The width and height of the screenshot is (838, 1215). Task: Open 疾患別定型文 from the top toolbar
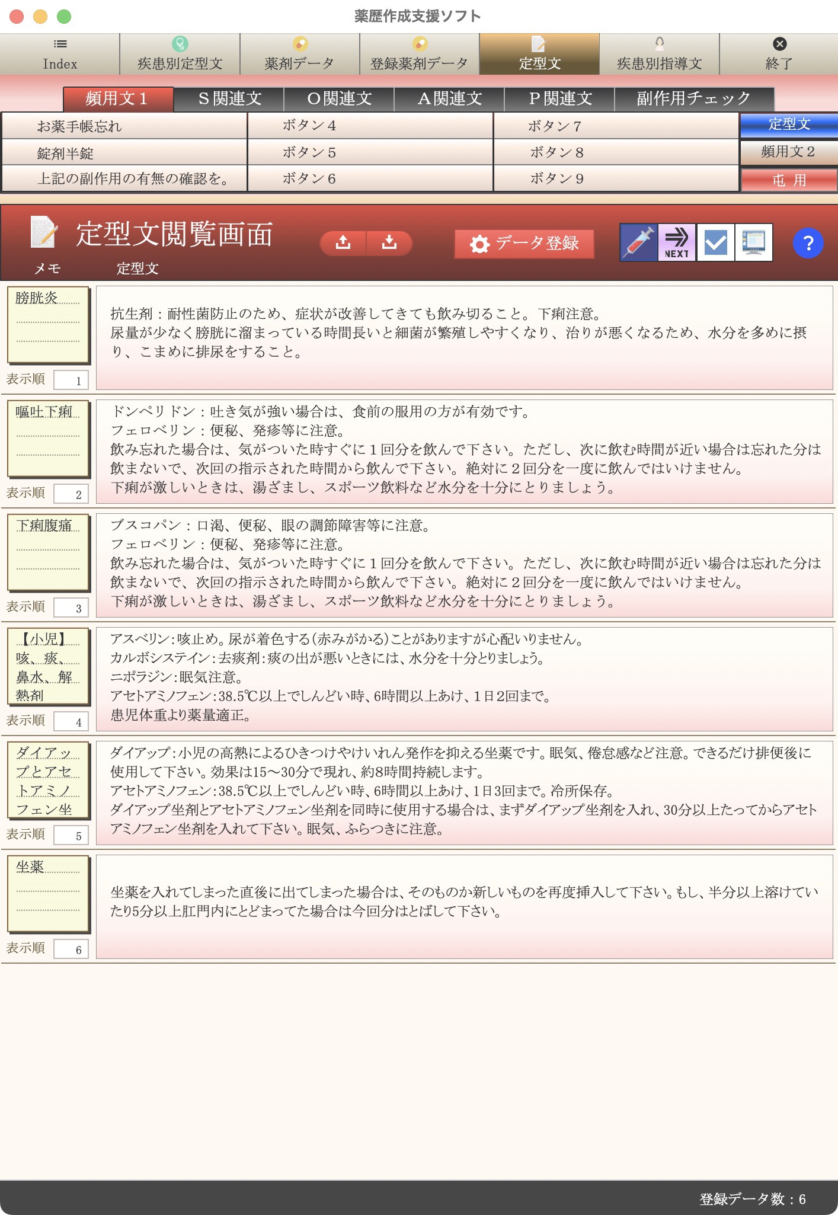click(180, 54)
